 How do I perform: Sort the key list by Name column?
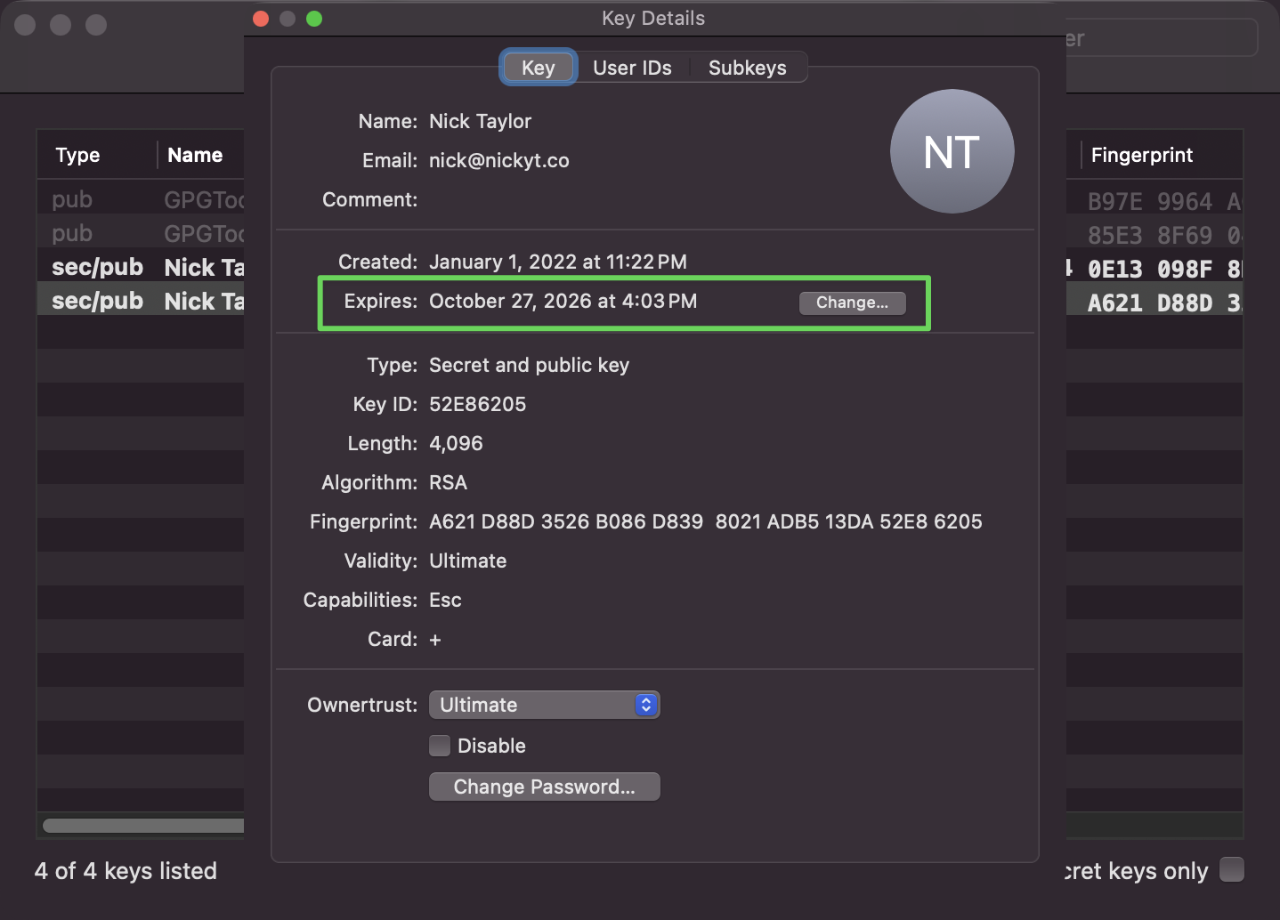click(195, 155)
